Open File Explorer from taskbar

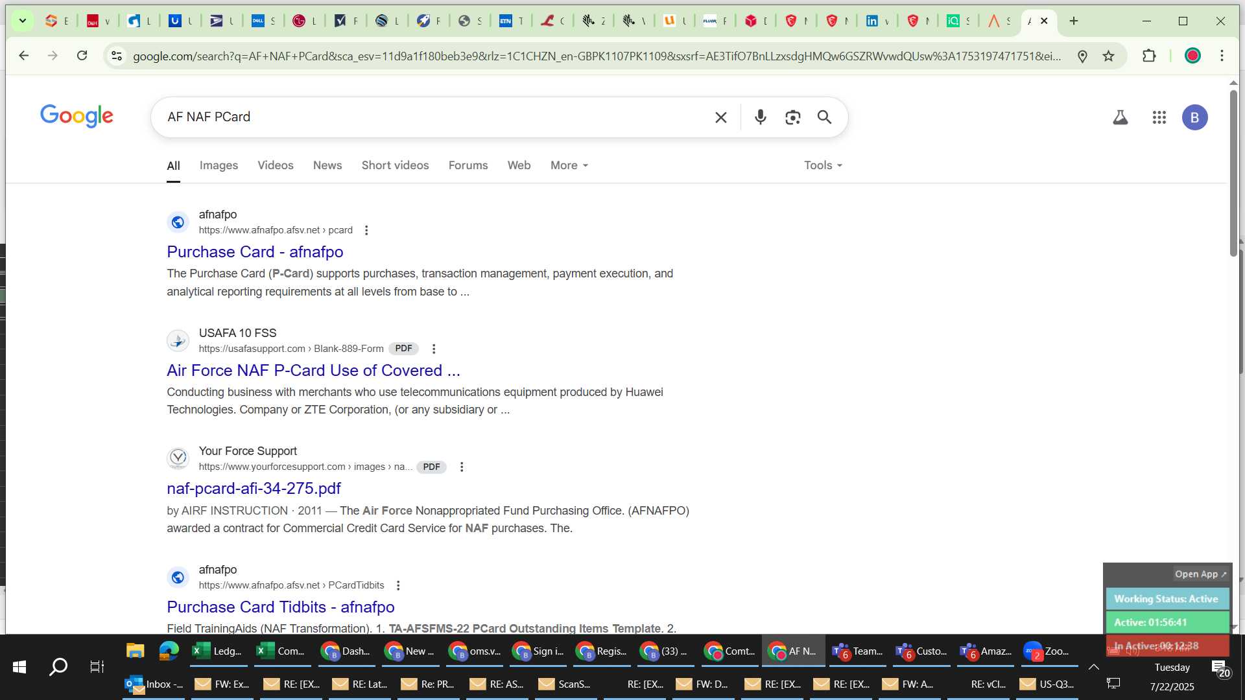pyautogui.click(x=135, y=651)
